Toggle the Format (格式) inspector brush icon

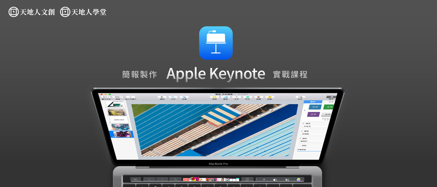tap(331, 97)
